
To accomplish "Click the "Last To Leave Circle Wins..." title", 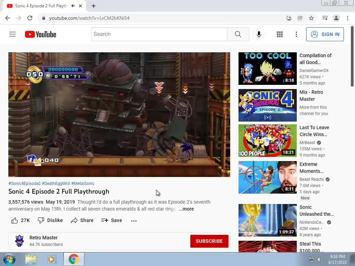I will coord(314,131).
